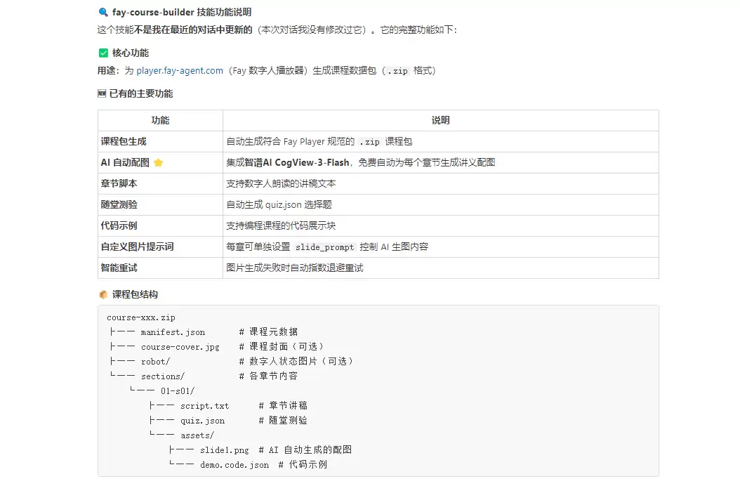The height and width of the screenshot is (486, 740).
Task: Click manifest.json in the code block
Action: [173, 332]
